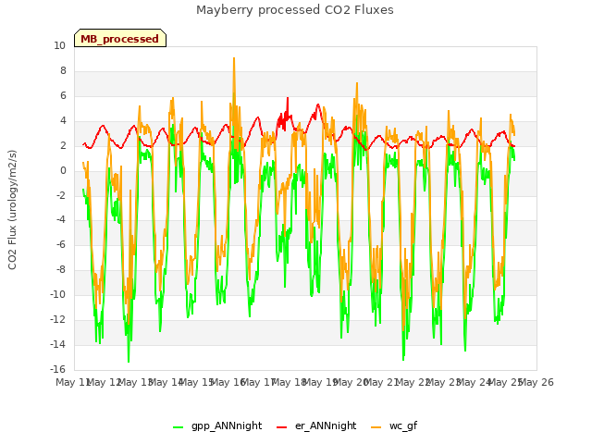The width and height of the screenshot is (592, 444).
Task: Click the y-axis value -2
Action: 61,195
